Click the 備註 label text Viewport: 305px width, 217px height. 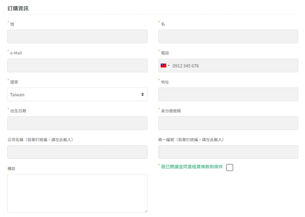[x=11, y=168]
